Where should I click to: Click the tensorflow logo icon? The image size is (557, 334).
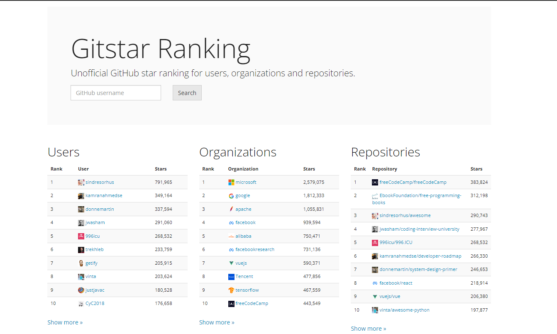[231, 290]
